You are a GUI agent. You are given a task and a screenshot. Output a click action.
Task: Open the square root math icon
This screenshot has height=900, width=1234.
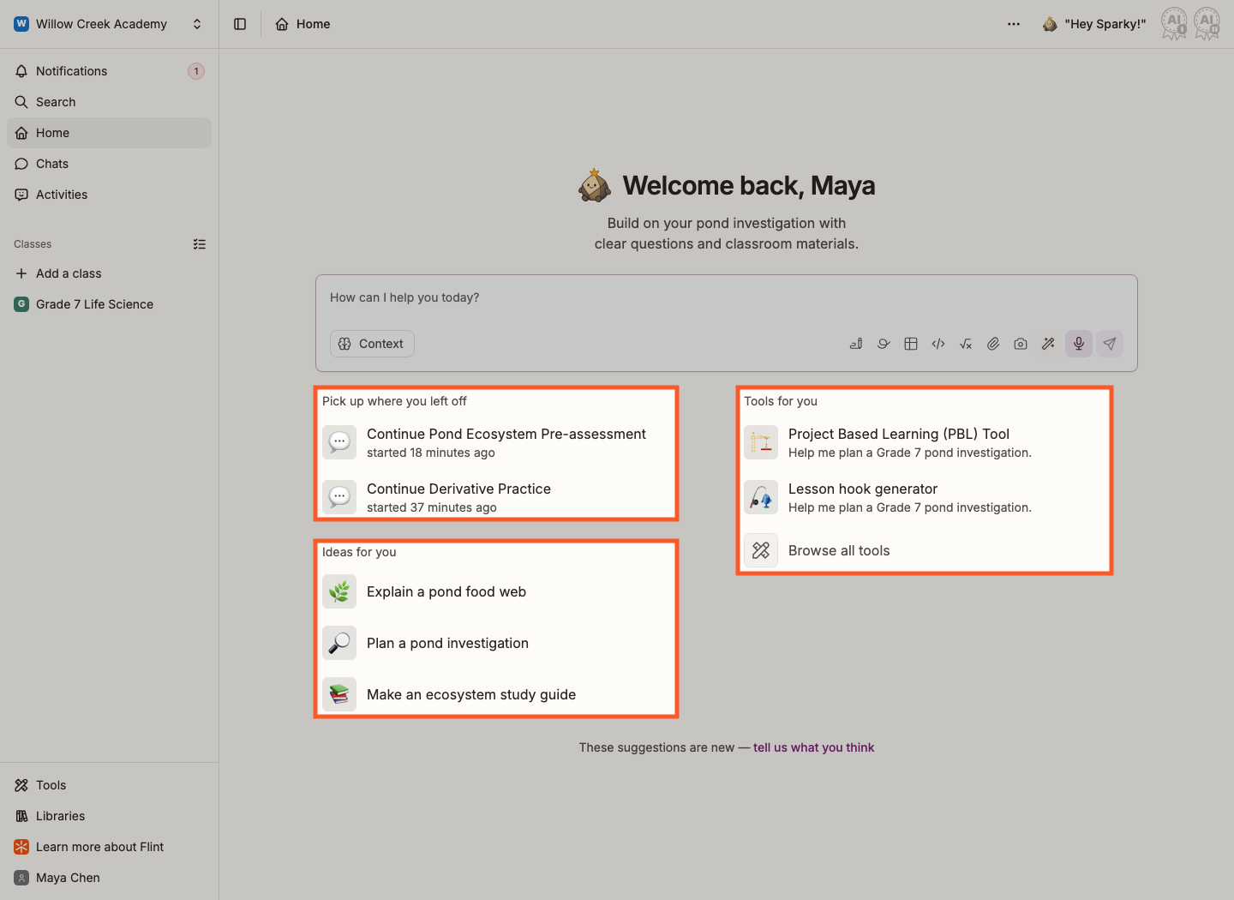[x=966, y=344]
